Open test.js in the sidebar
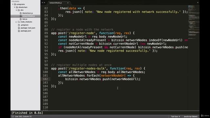The height and width of the screenshot is (118, 210). coord(25,19)
